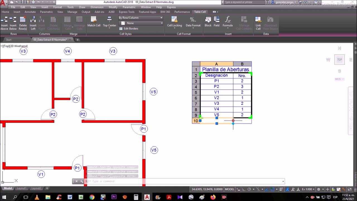This screenshot has width=357, height=201.
Task: Select the Table Cell ribbon tab
Action: tap(200, 12)
